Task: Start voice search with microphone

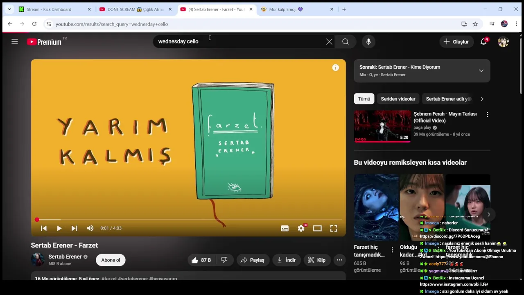Action: [368, 41]
